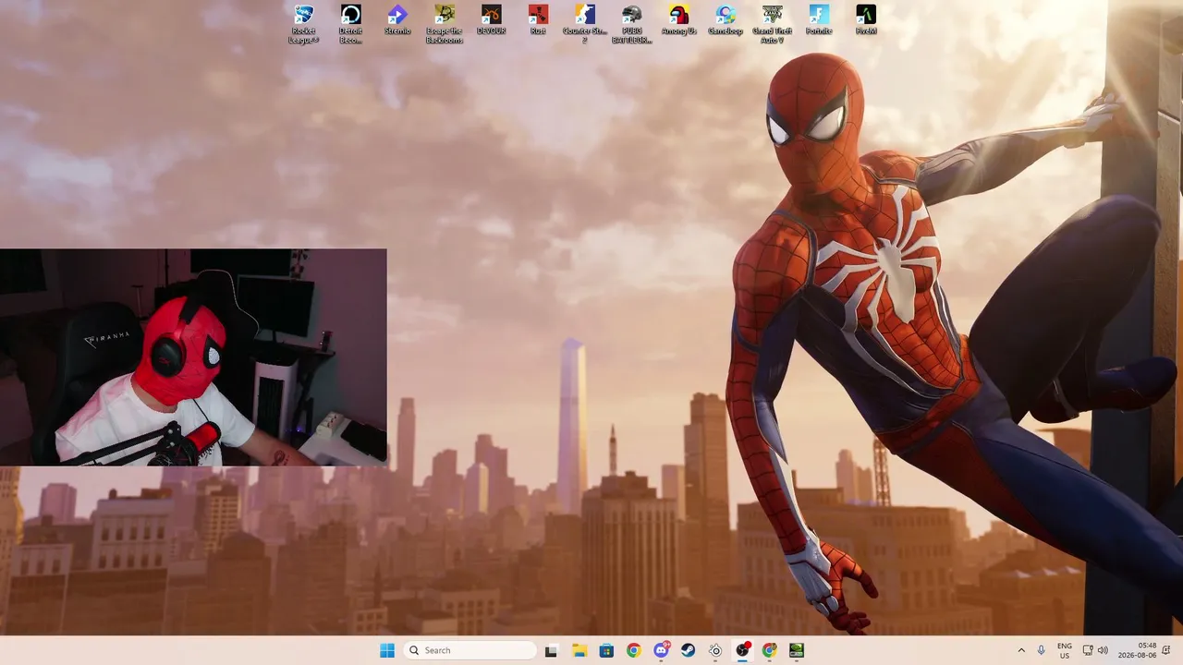Open network settings from the tray

[x=1088, y=650]
